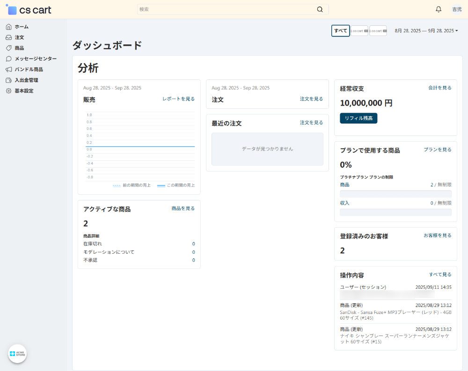This screenshot has height=371, width=468.
Task: Click the settings gear icon
Action: (8, 91)
